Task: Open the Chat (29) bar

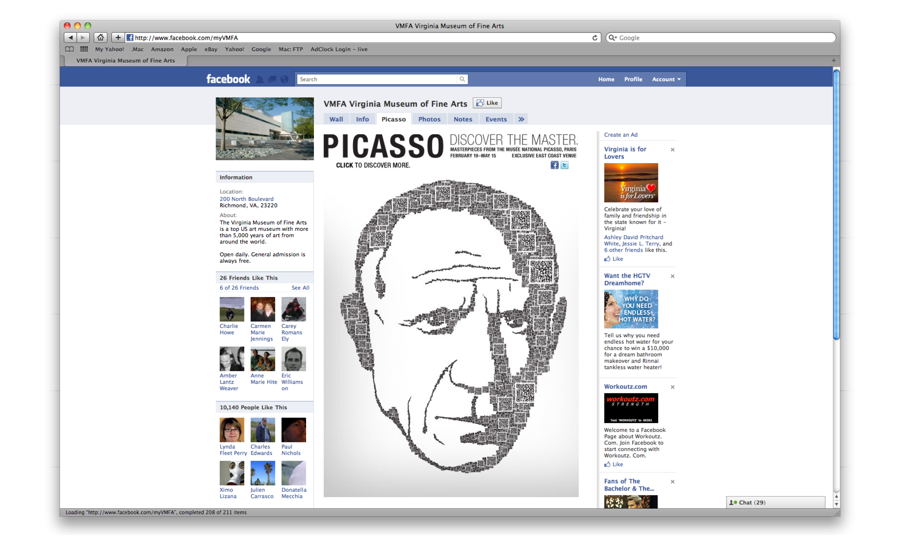Action: tap(775, 503)
